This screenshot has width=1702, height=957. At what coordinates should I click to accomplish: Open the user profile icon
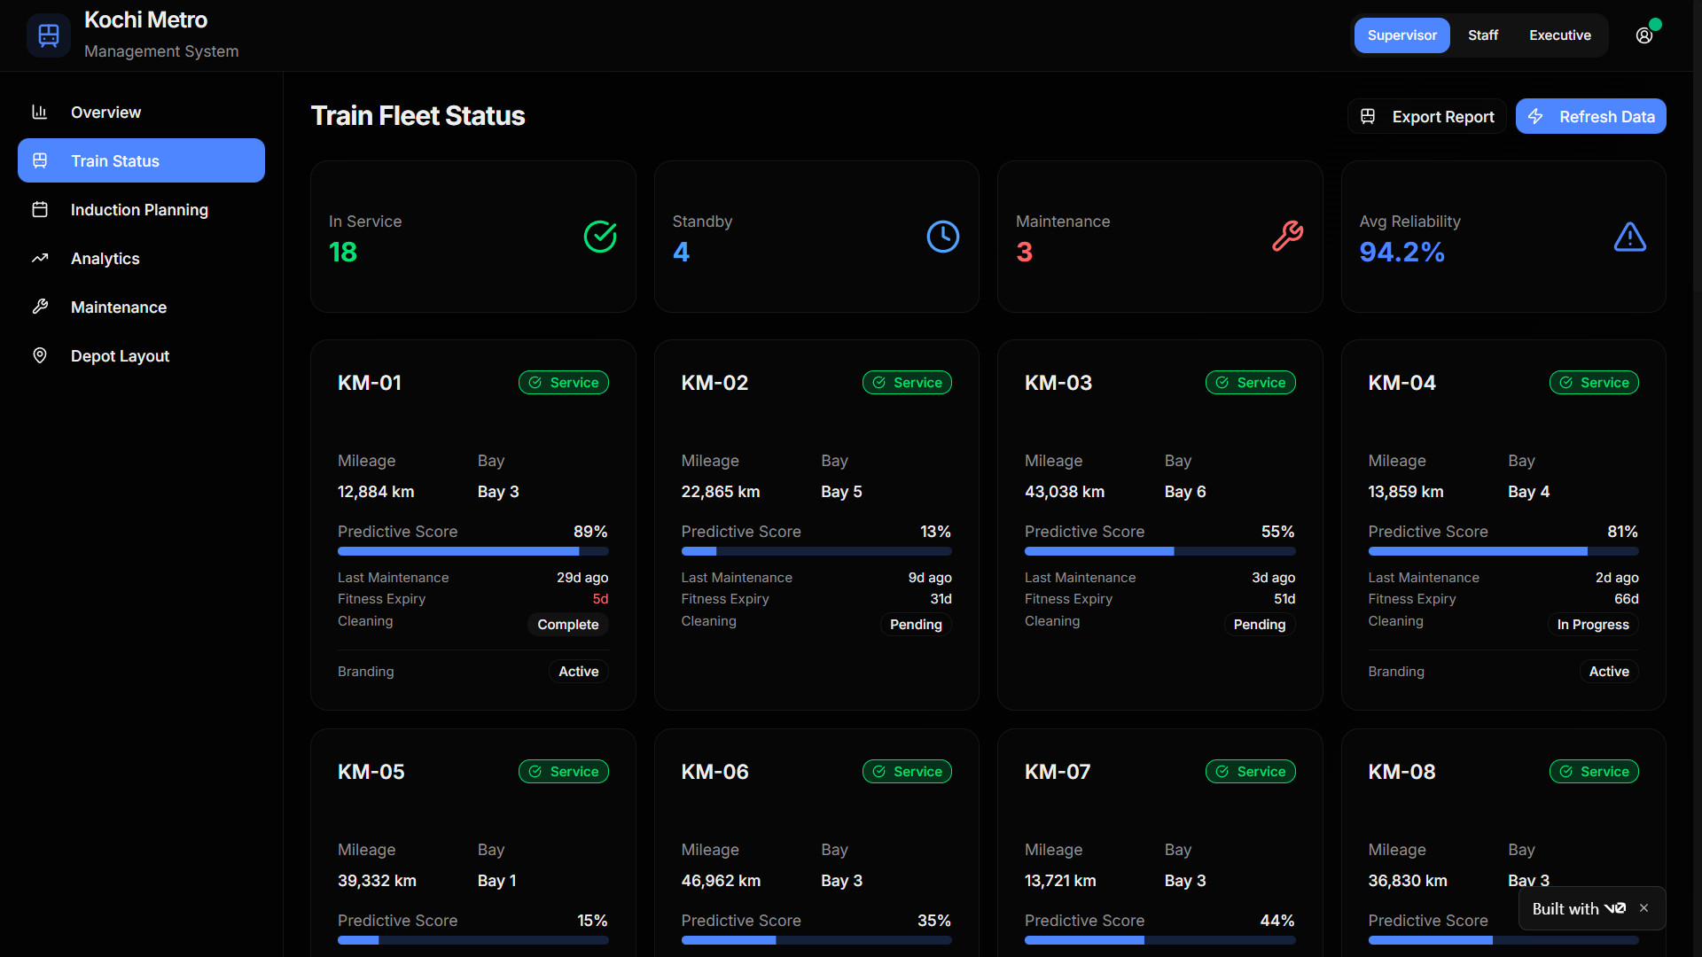click(1643, 35)
